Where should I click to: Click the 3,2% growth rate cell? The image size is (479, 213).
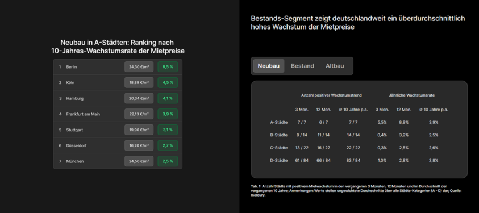pos(403,135)
